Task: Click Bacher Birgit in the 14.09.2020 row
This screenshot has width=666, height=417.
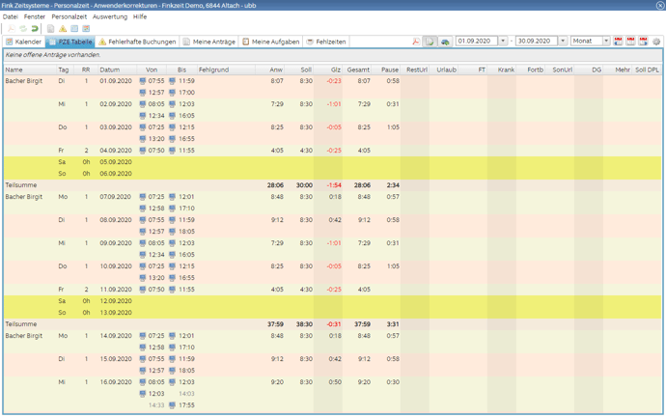Action: [x=24, y=336]
